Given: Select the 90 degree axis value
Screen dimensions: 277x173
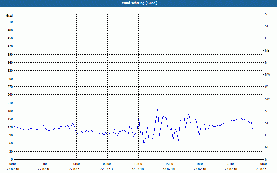Looking at the screenshot, I should (11, 135).
